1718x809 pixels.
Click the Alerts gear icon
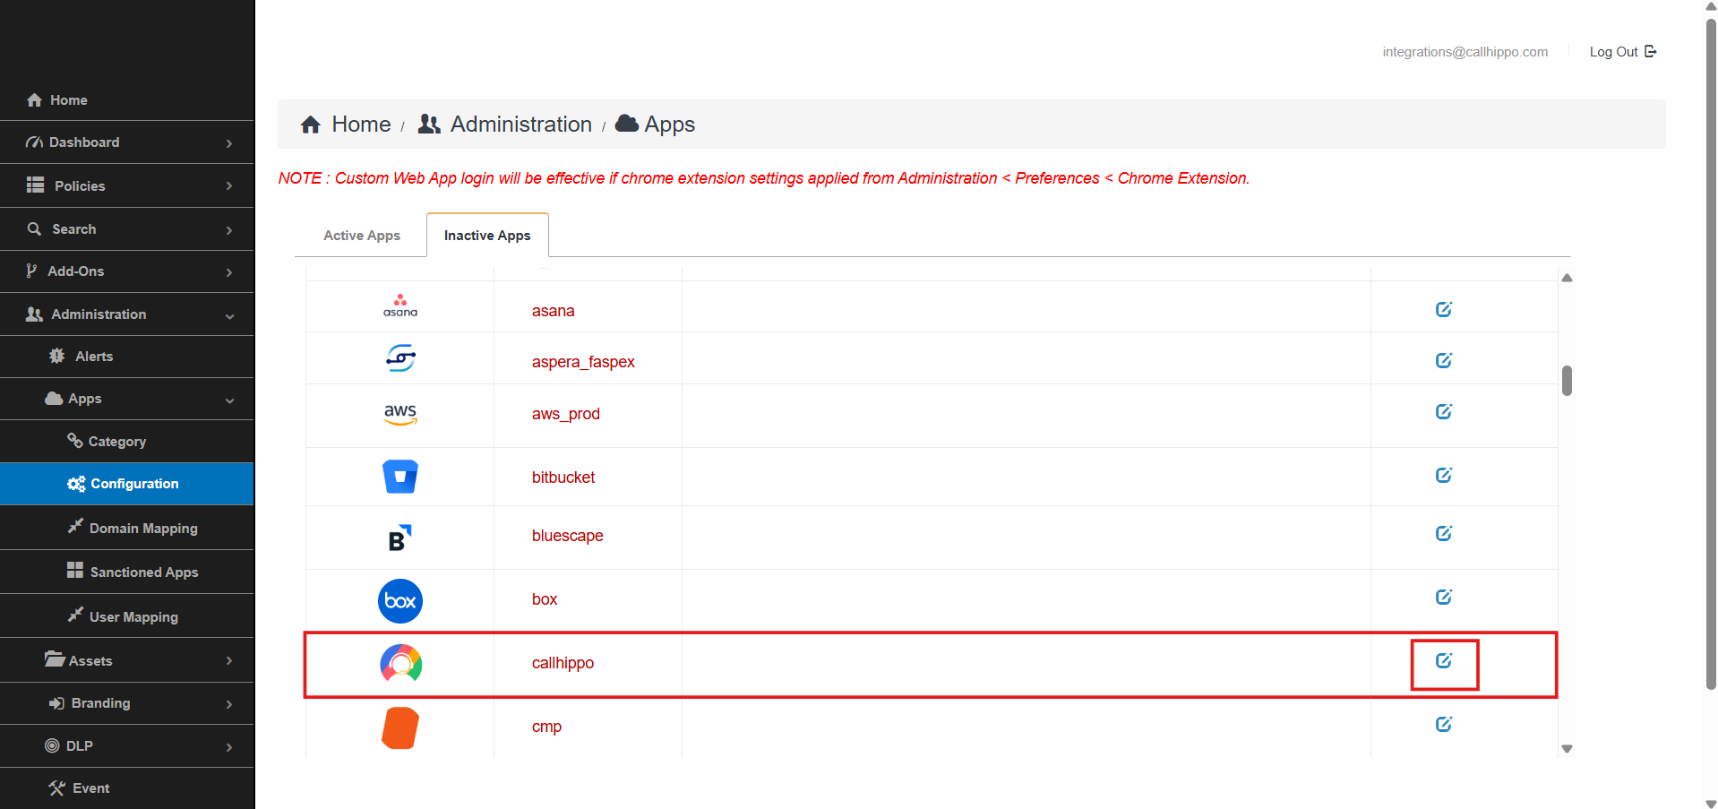[57, 356]
